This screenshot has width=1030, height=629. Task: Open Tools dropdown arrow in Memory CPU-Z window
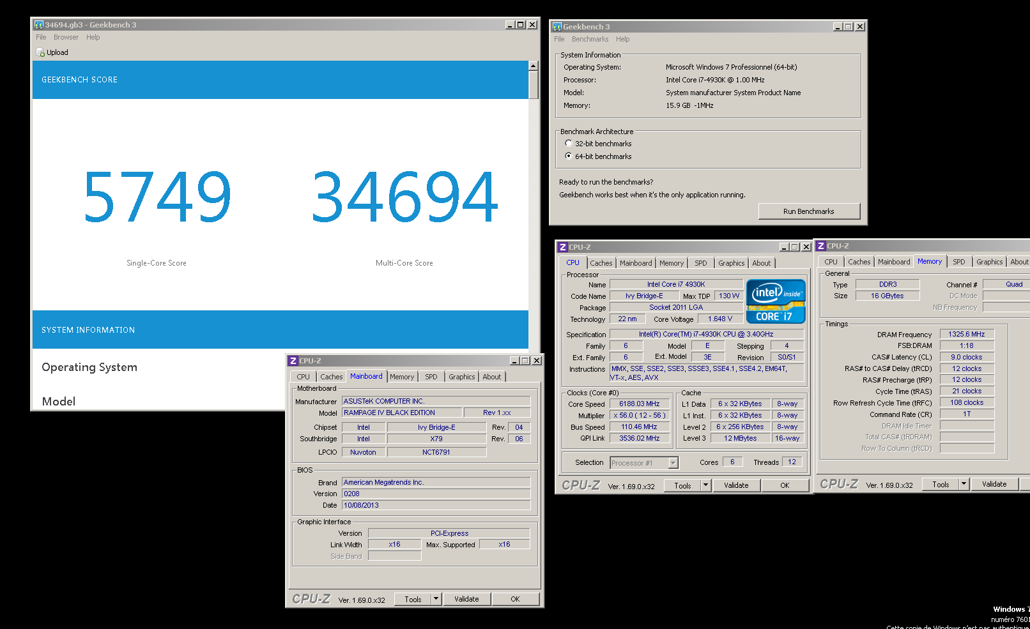tap(964, 484)
